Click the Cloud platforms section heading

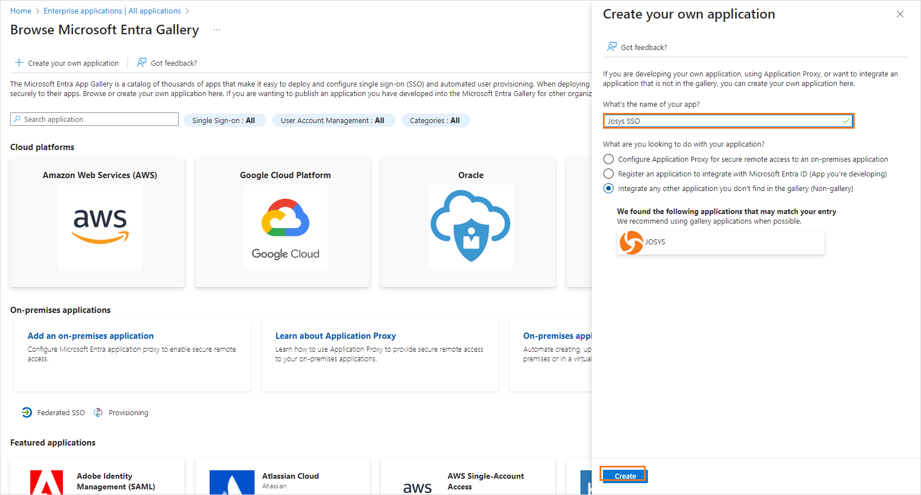[42, 147]
